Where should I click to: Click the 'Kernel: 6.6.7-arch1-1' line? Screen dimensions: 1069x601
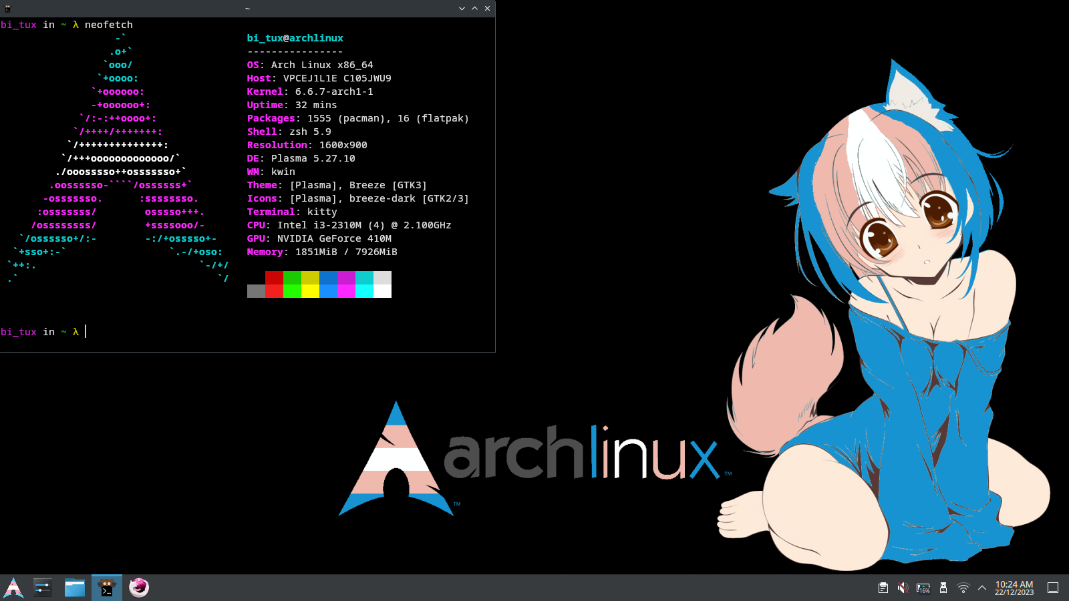pos(310,91)
